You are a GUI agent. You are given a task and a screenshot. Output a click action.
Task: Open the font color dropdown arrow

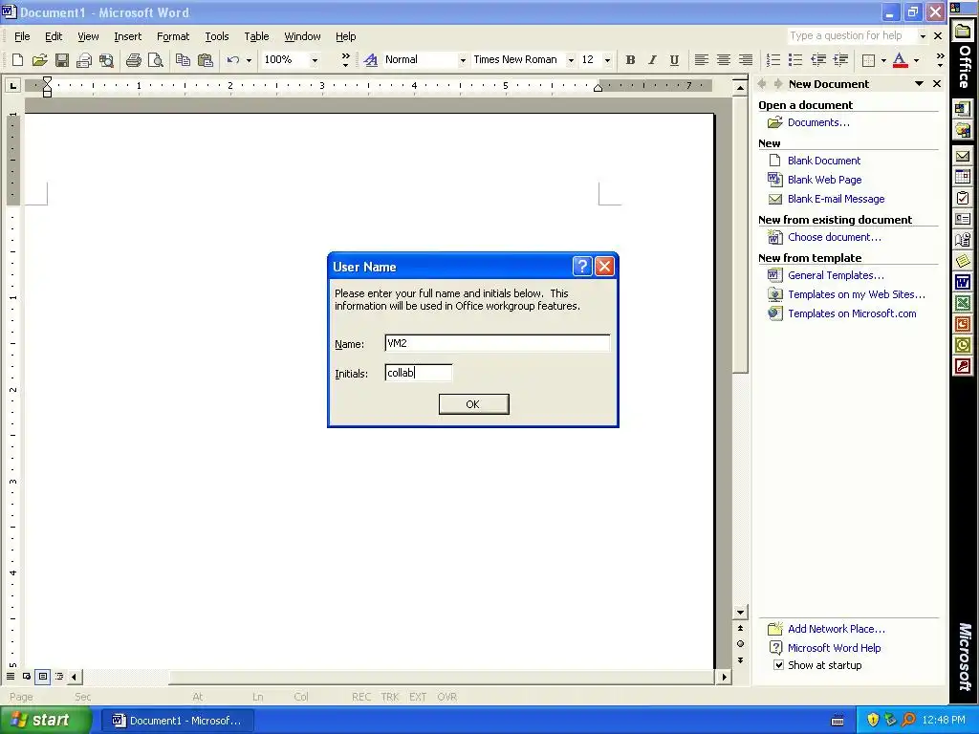[x=916, y=60]
